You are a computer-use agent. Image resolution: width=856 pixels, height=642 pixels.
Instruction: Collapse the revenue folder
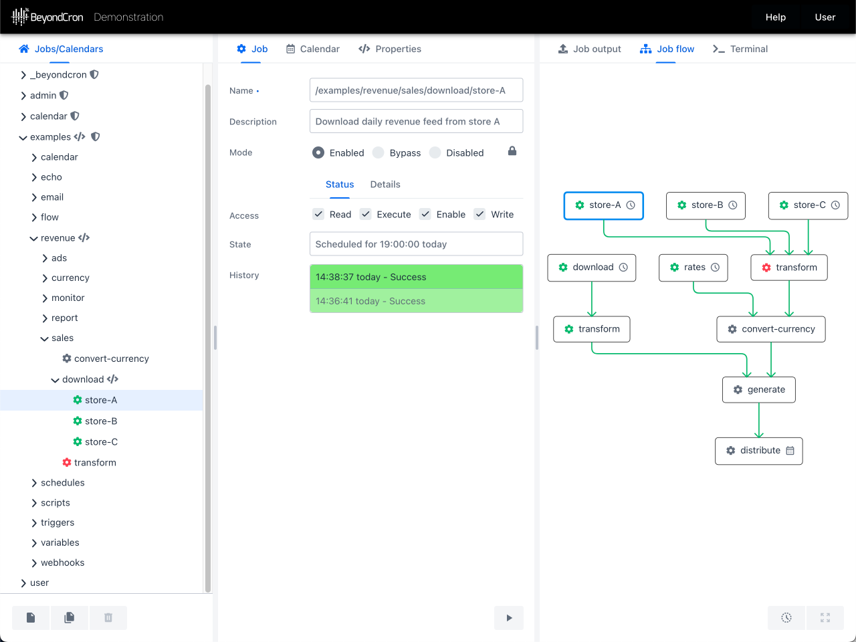[34, 238]
